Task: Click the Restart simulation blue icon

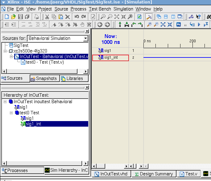Action: tap(179, 24)
